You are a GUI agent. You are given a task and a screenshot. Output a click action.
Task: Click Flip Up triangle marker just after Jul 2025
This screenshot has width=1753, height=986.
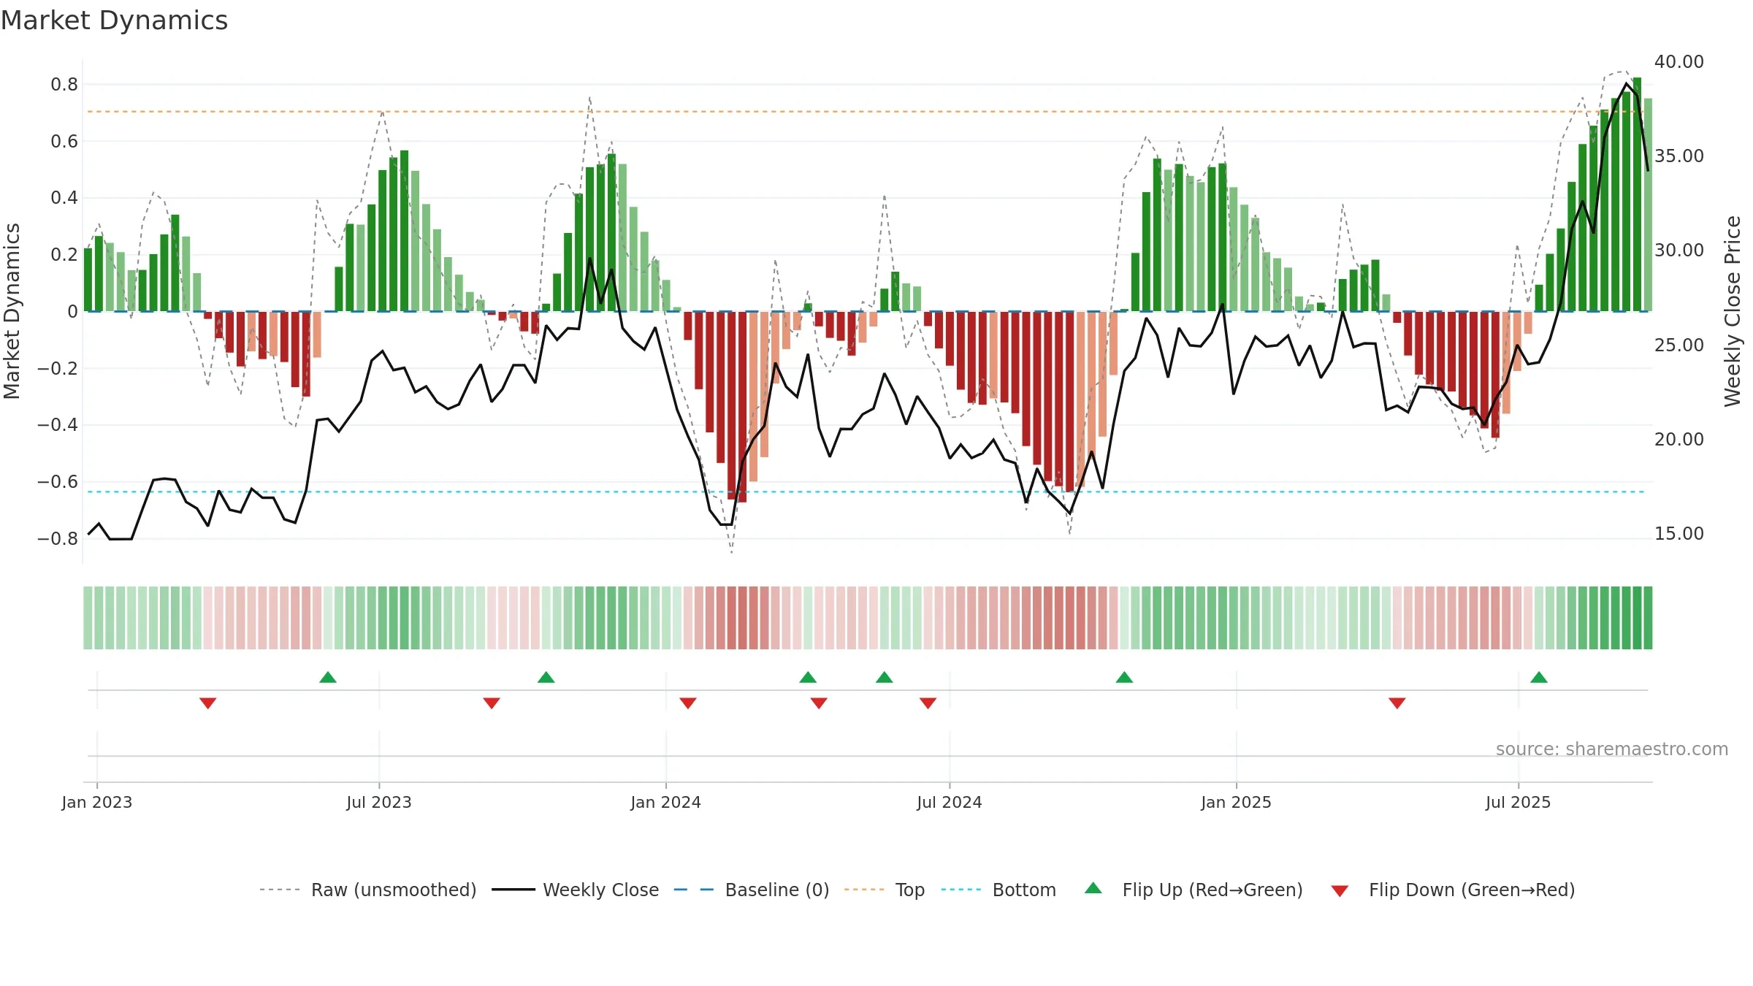[1539, 677]
